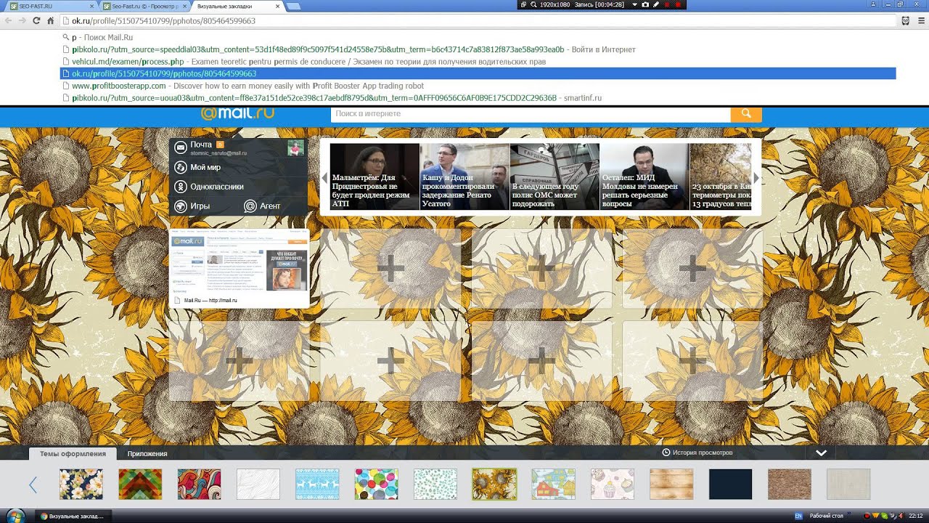Click the Игры gamepad icon
This screenshot has width=929, height=523.
181,206
